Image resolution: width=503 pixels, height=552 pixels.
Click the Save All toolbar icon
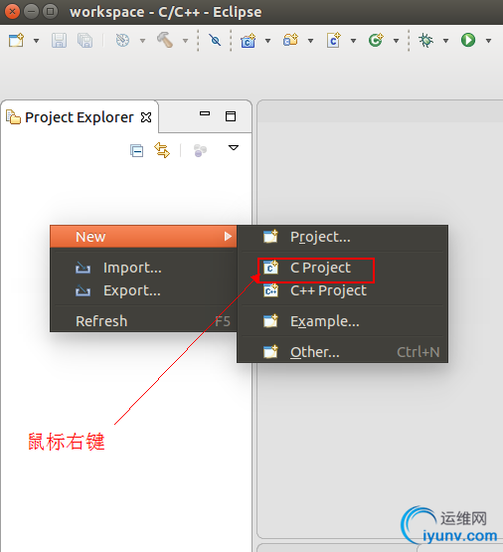(x=84, y=40)
